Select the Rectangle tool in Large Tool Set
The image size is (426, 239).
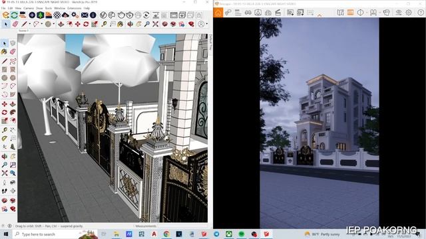(5, 70)
